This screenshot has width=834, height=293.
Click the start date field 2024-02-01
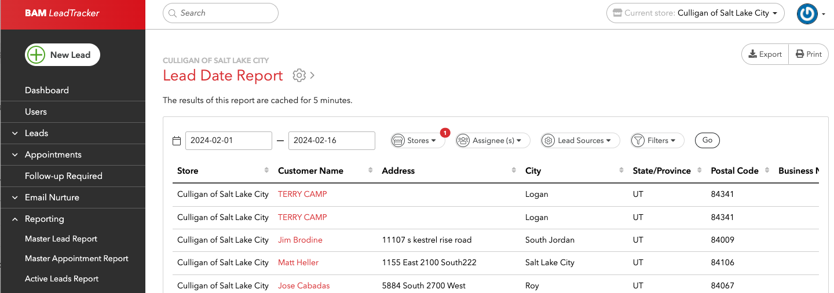click(x=229, y=141)
